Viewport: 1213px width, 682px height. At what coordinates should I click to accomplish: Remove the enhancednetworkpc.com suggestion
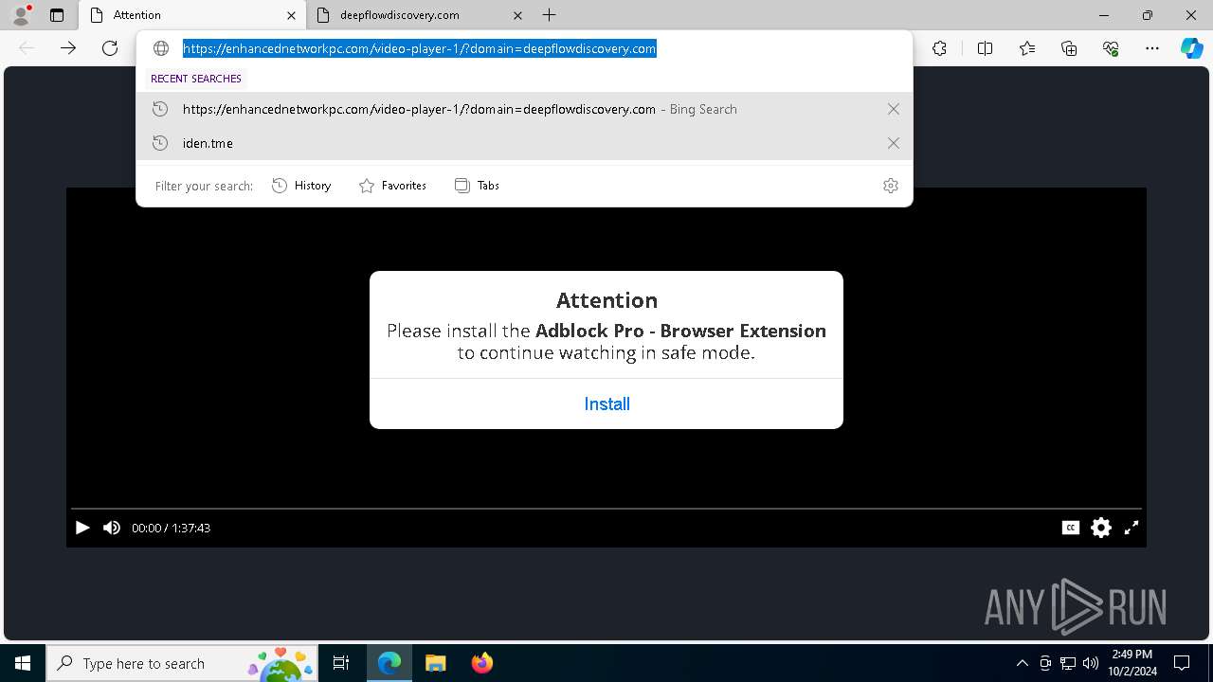click(x=893, y=109)
